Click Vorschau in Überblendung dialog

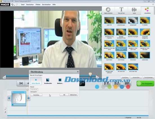pos(36,95)
